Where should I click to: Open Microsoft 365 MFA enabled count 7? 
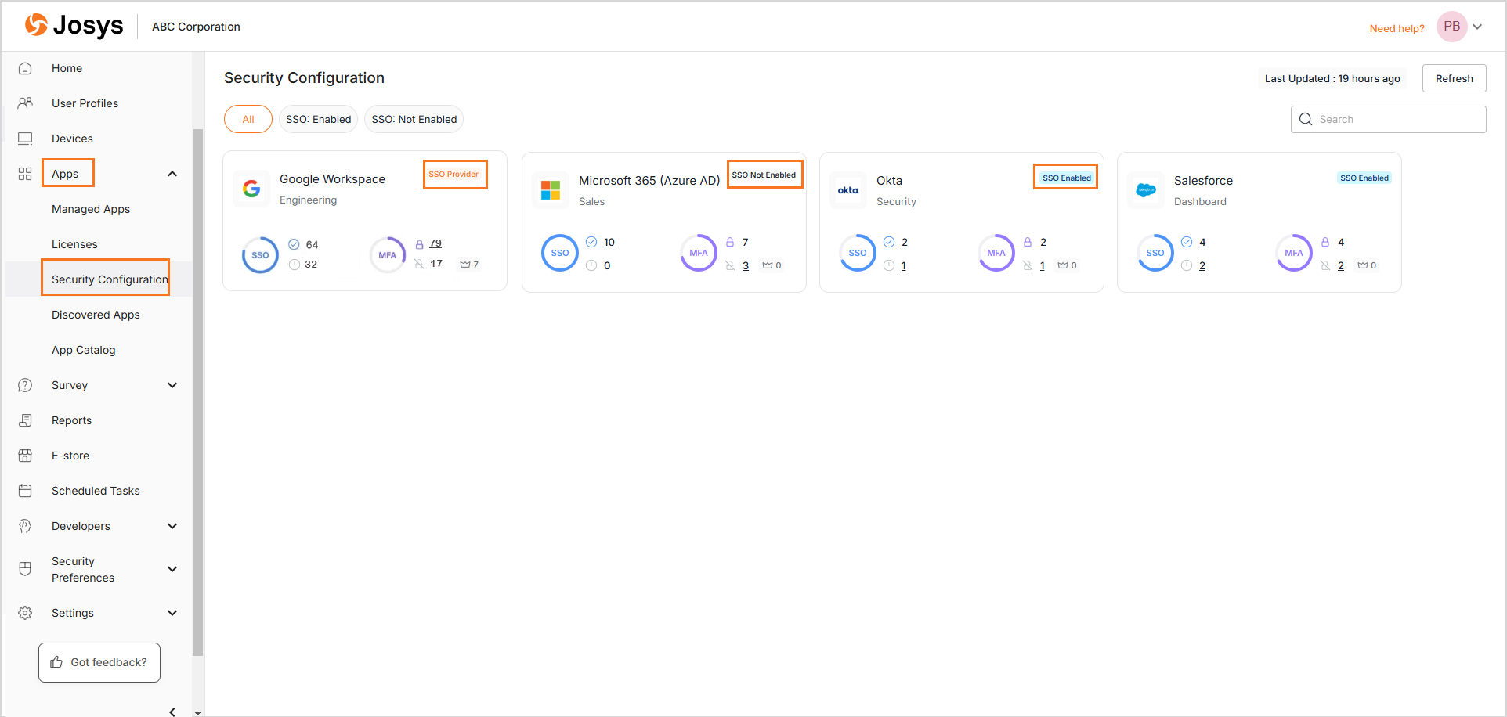(745, 242)
